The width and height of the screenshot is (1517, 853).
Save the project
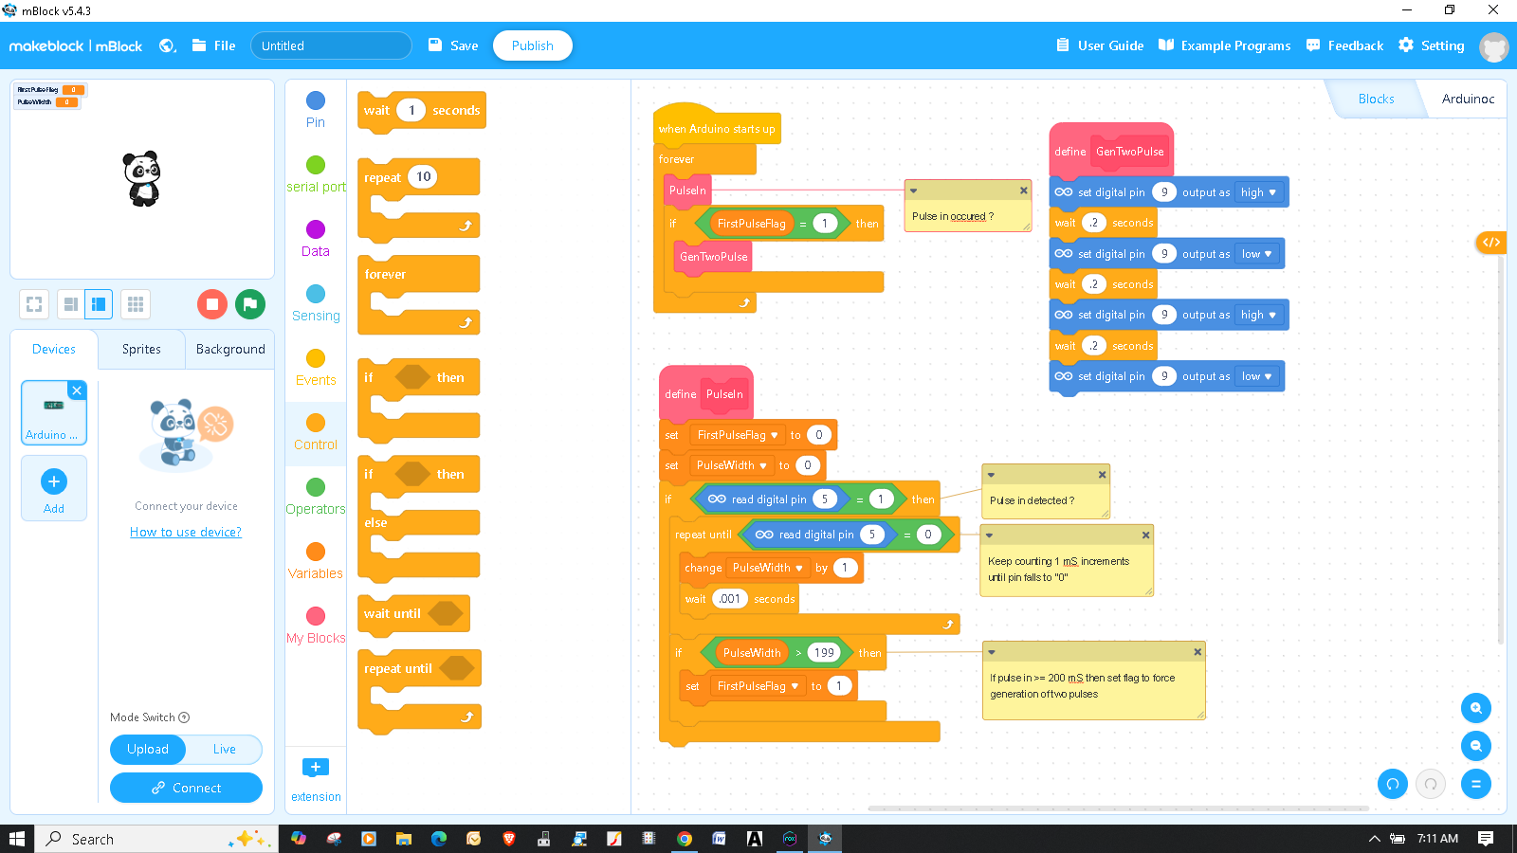453,45
